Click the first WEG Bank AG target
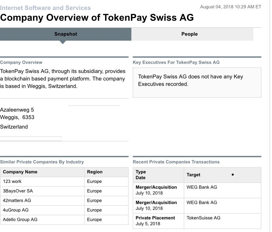Screen dimensions: 272x232 pos(202,187)
